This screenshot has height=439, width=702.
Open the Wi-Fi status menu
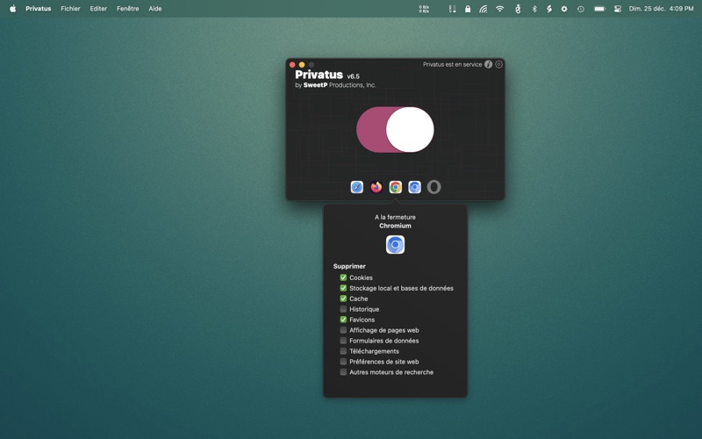(499, 9)
